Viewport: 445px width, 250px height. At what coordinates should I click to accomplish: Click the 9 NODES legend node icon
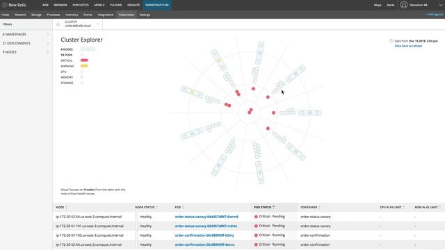(88, 49)
